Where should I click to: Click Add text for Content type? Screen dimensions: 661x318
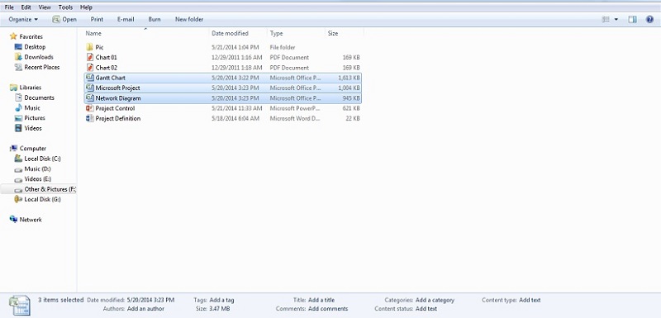pyautogui.click(x=530, y=301)
